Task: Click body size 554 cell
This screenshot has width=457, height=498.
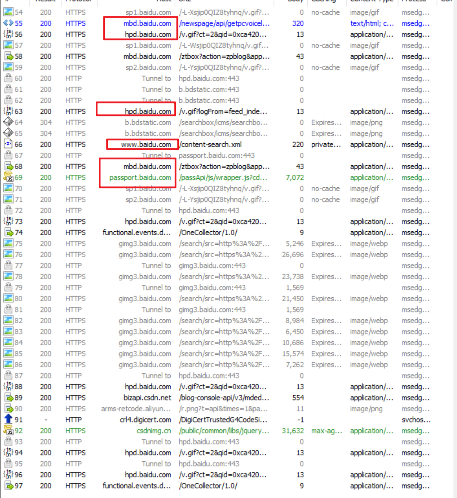Action: 298,397
